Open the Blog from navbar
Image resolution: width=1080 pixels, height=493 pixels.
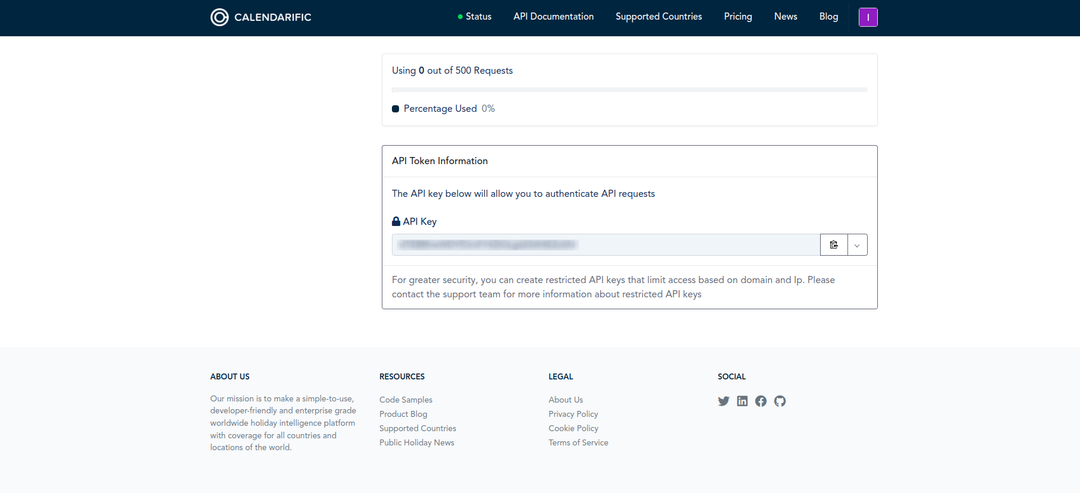point(828,17)
